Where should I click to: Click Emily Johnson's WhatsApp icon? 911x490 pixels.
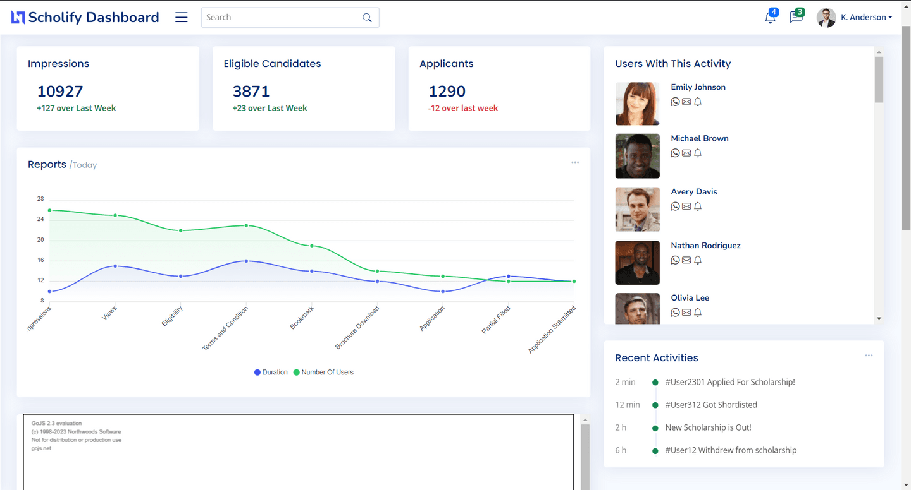[675, 102]
